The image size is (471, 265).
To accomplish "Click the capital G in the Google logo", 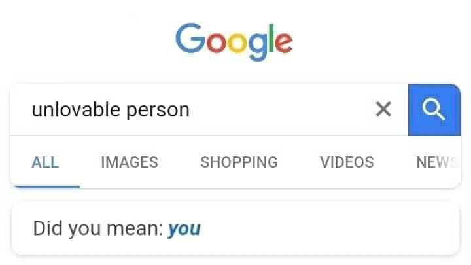I will [x=190, y=38].
